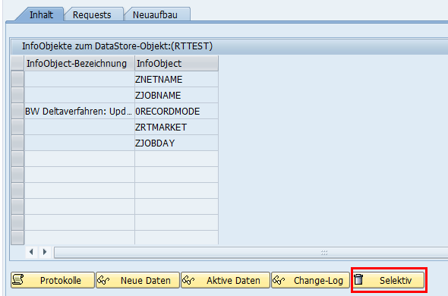This screenshot has width=448, height=296.
Task: Click the glasses icon on Aktive Daten
Action: pyautogui.click(x=188, y=280)
